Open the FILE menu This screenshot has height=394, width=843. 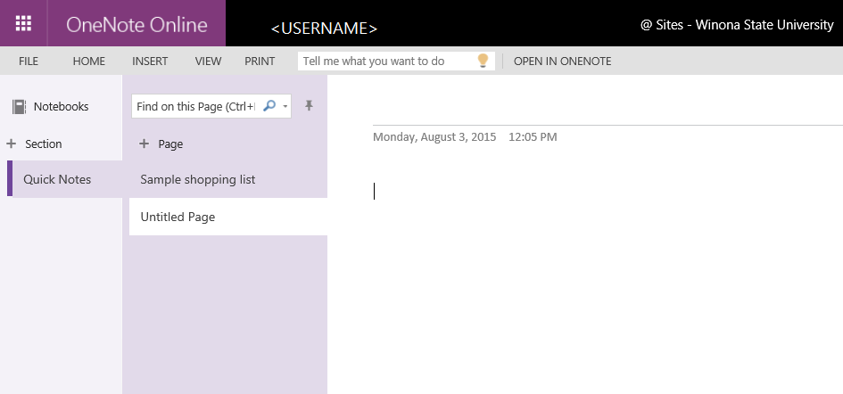(x=29, y=62)
